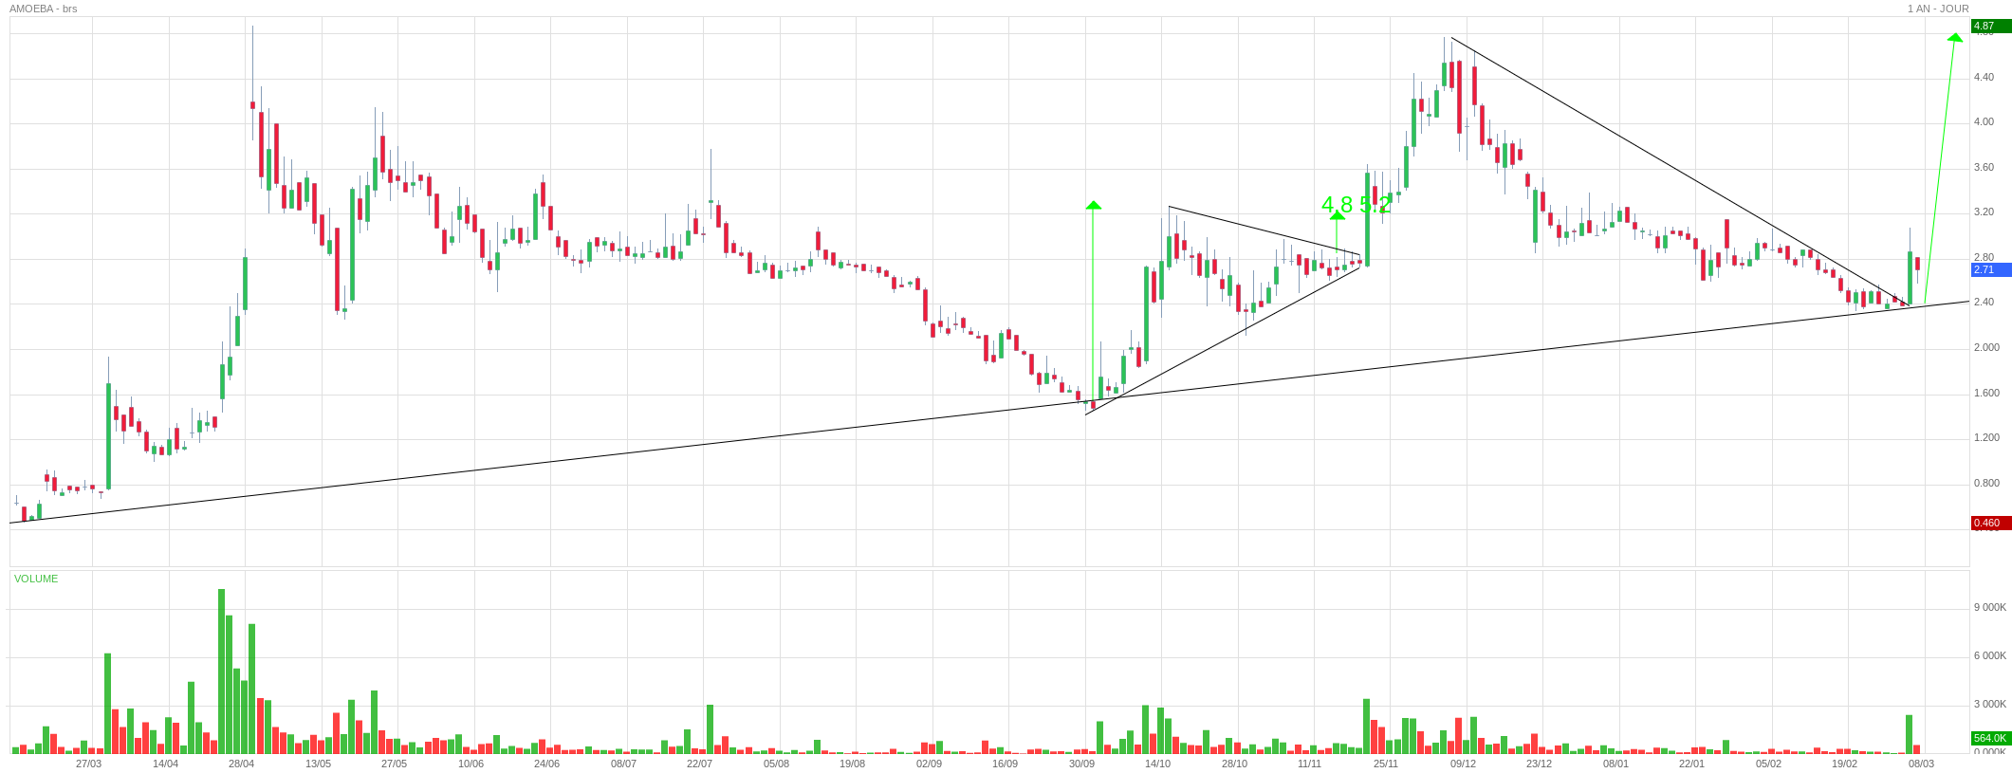2012x773 pixels.
Task: Select the 2.40 price axis label
Action: (x=1984, y=302)
